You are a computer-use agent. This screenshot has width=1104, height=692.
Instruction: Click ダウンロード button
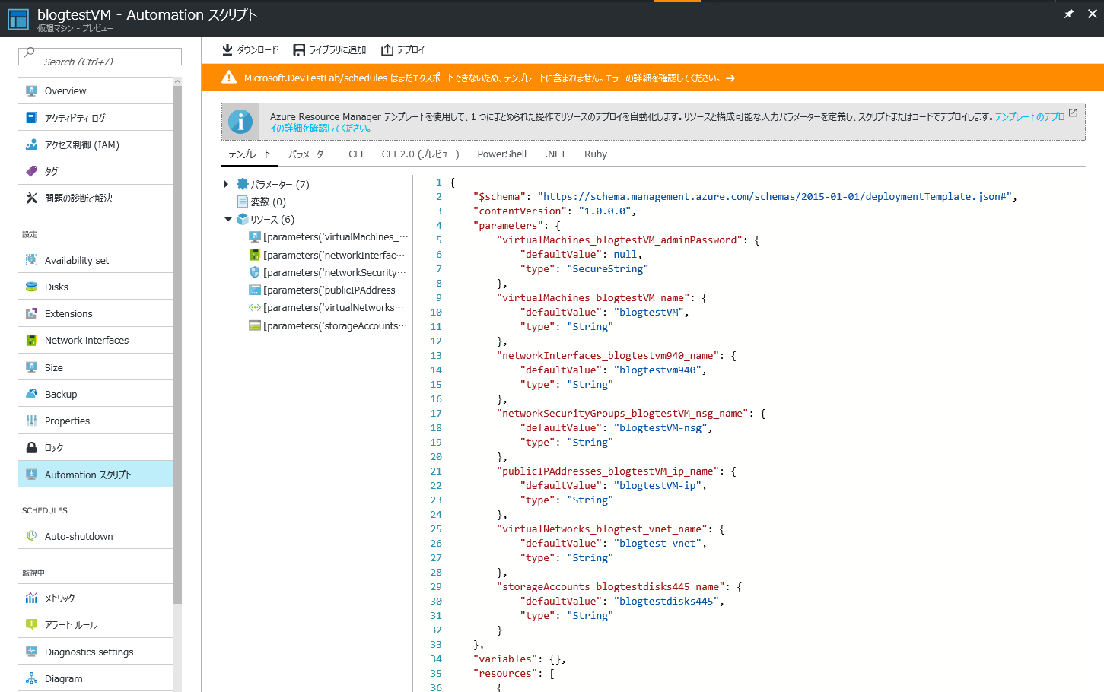(x=250, y=49)
